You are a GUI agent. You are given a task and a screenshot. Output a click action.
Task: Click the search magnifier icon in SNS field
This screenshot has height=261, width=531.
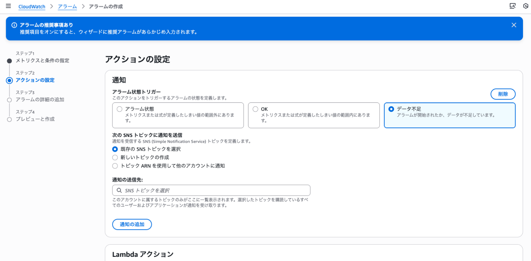click(x=119, y=190)
